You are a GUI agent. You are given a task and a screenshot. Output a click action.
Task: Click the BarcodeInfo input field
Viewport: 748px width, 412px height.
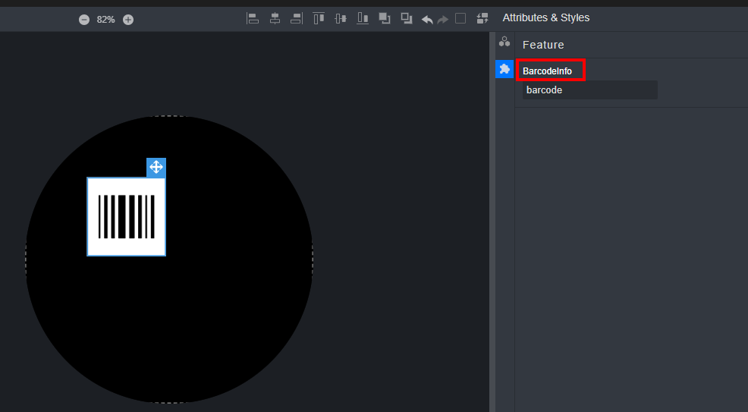tap(589, 90)
